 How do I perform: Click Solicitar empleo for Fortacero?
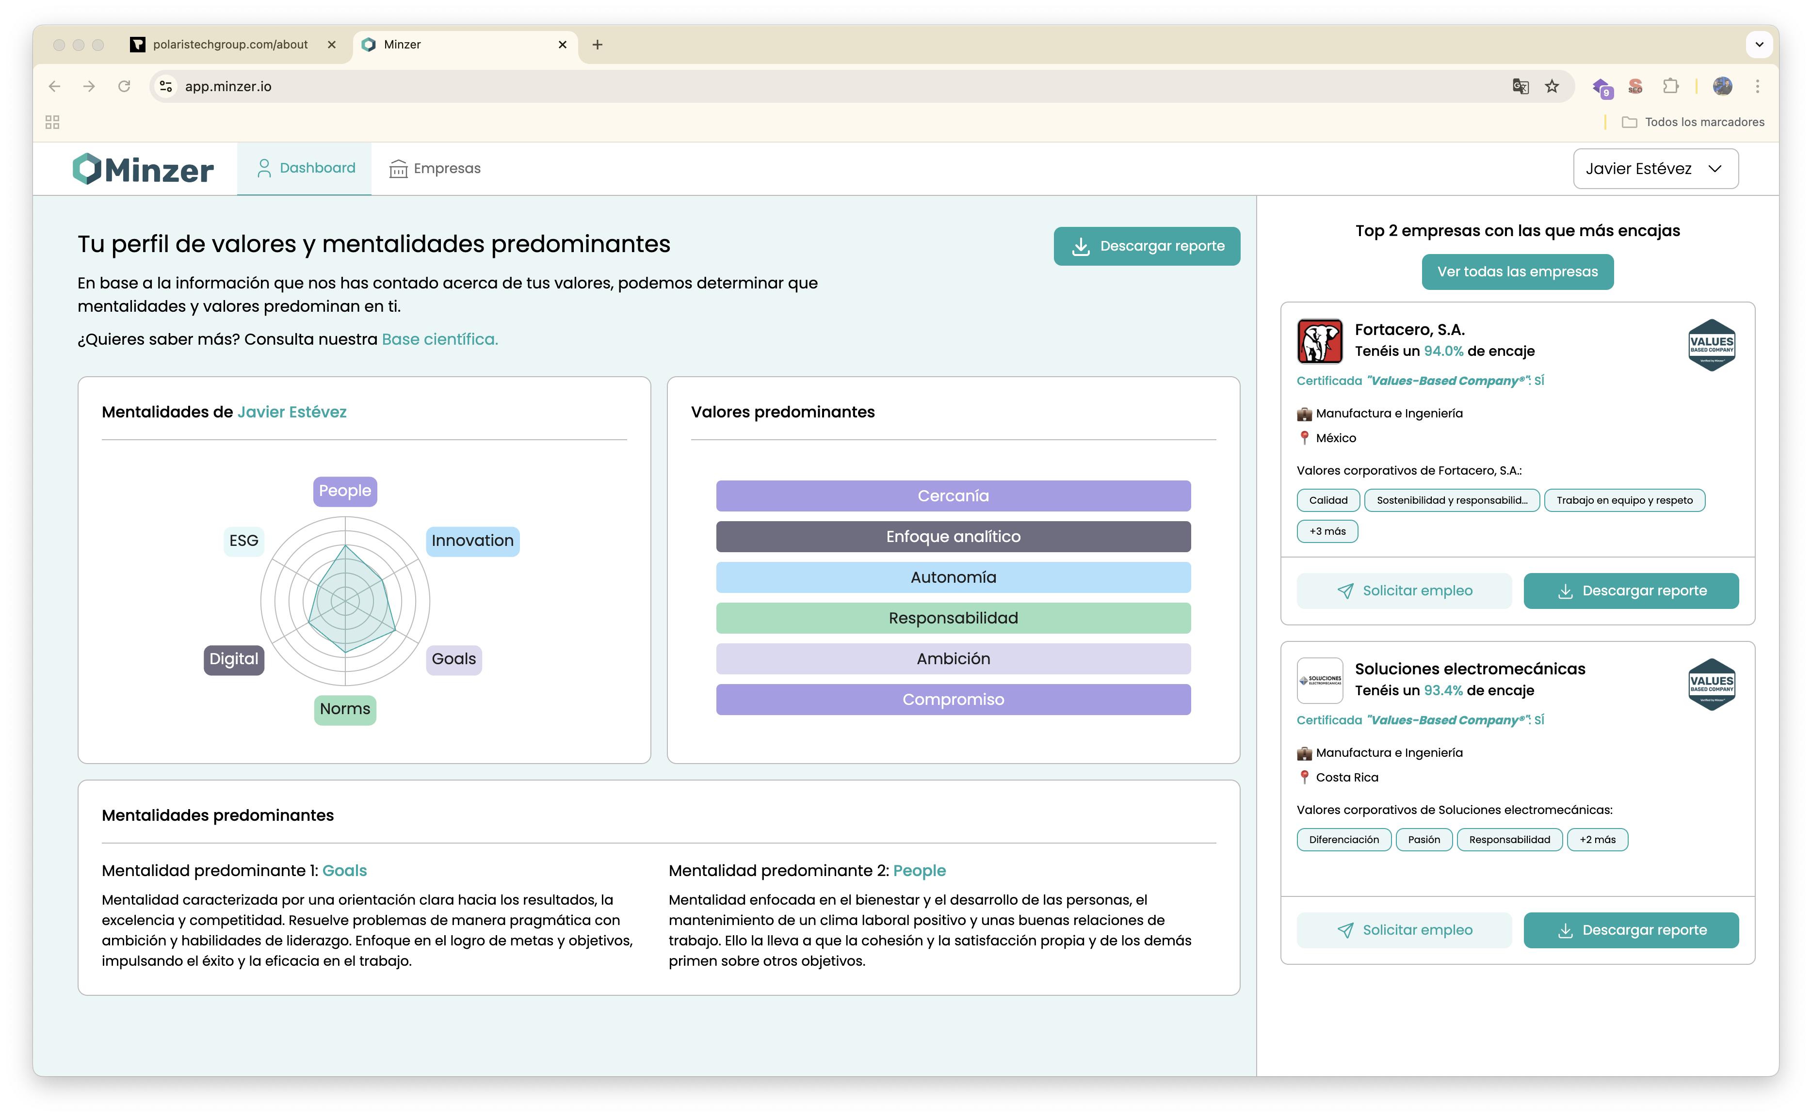pyautogui.click(x=1404, y=591)
